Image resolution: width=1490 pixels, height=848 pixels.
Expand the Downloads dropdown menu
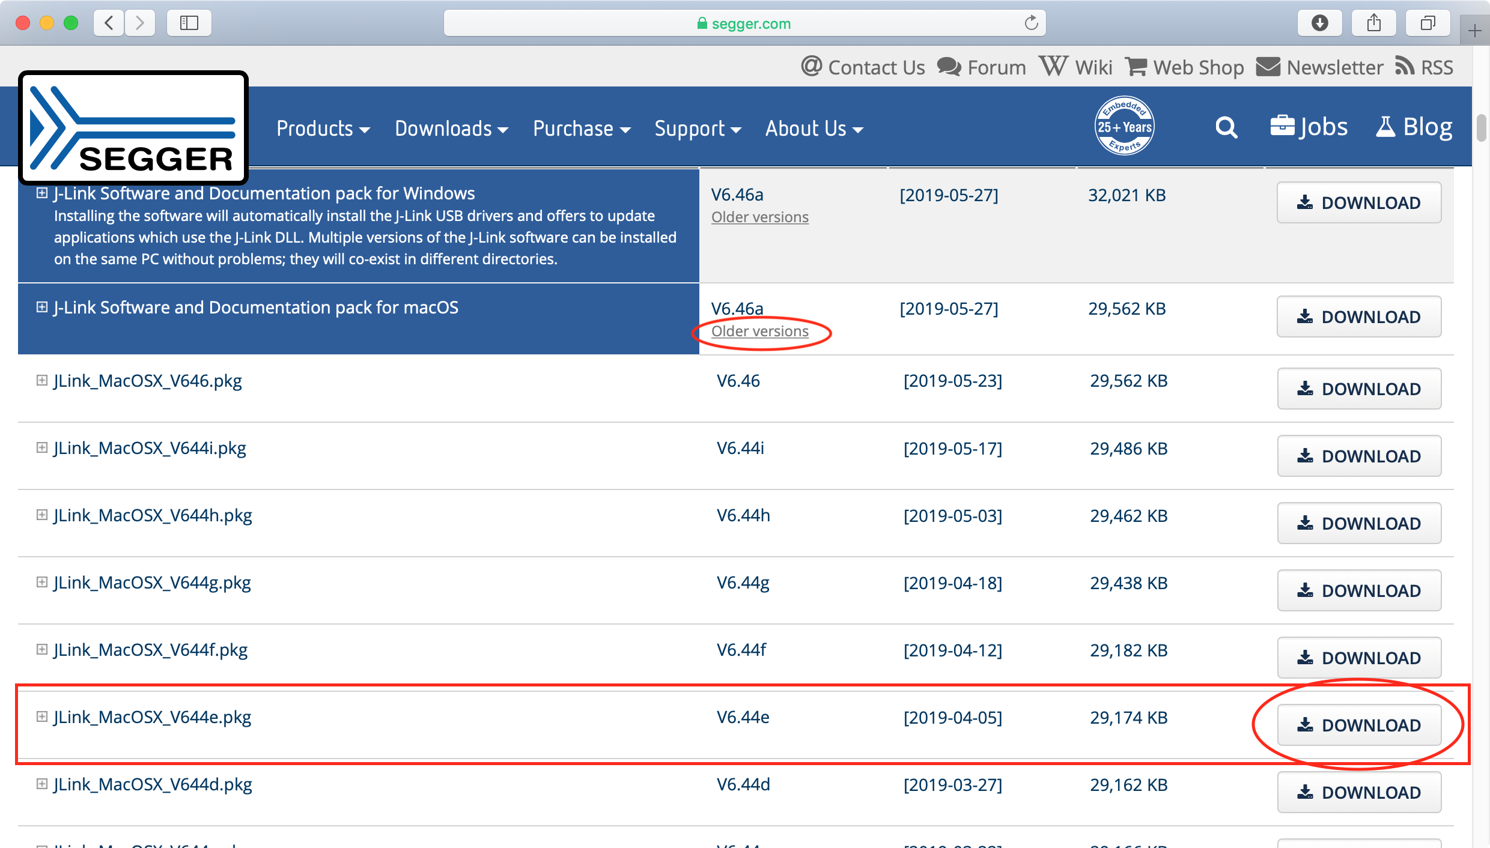(450, 128)
